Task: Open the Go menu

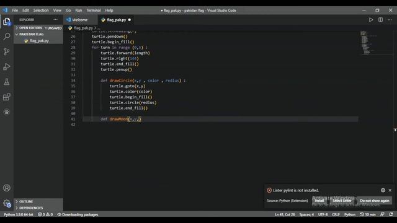Action: 68,11
